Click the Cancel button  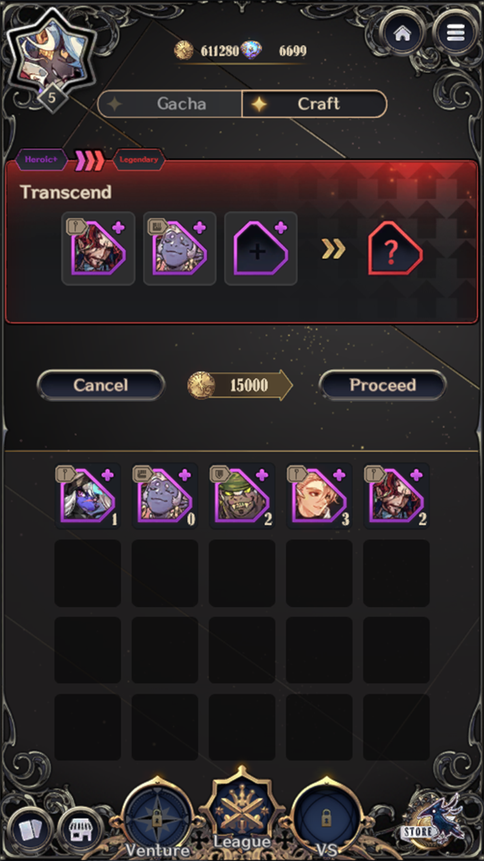(x=101, y=385)
